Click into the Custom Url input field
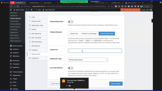The image size is (162, 91). 95,51
